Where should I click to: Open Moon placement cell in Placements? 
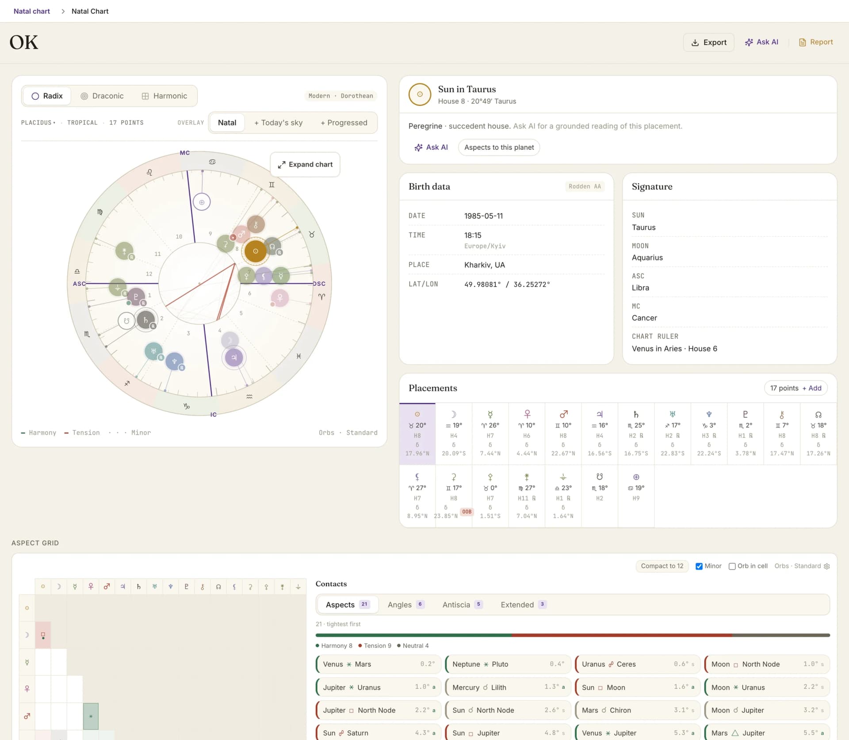click(x=454, y=434)
